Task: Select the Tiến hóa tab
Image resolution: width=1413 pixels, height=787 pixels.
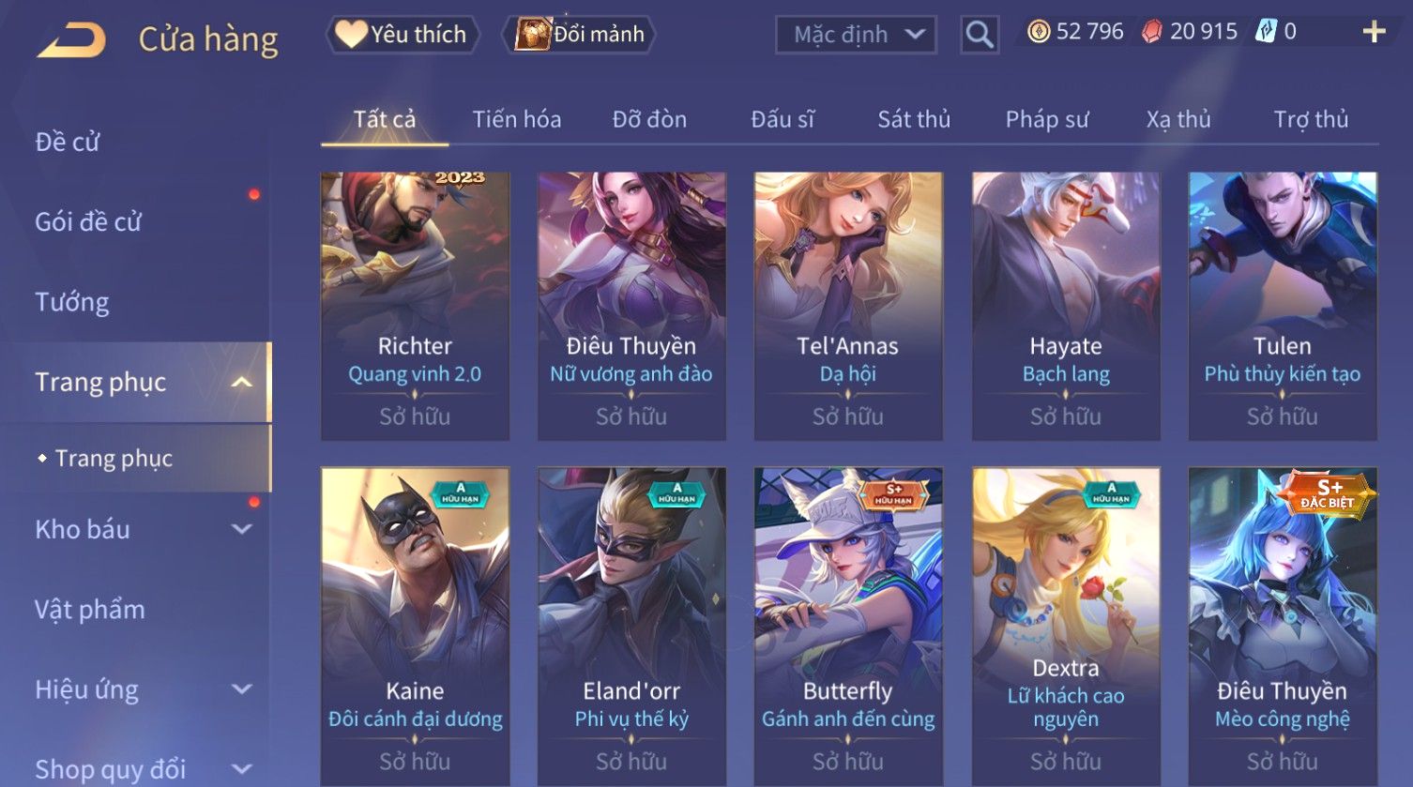Action: [517, 119]
